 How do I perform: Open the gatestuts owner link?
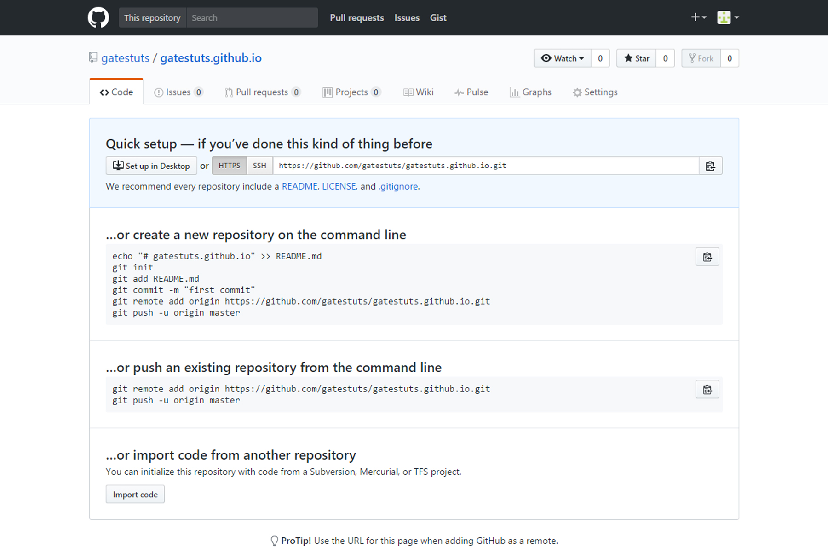[x=125, y=58]
